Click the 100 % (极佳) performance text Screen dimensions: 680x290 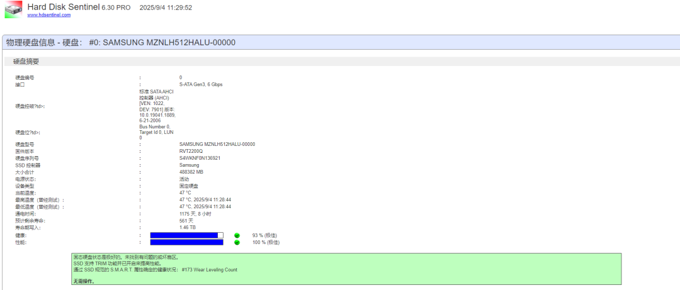tap(266, 242)
